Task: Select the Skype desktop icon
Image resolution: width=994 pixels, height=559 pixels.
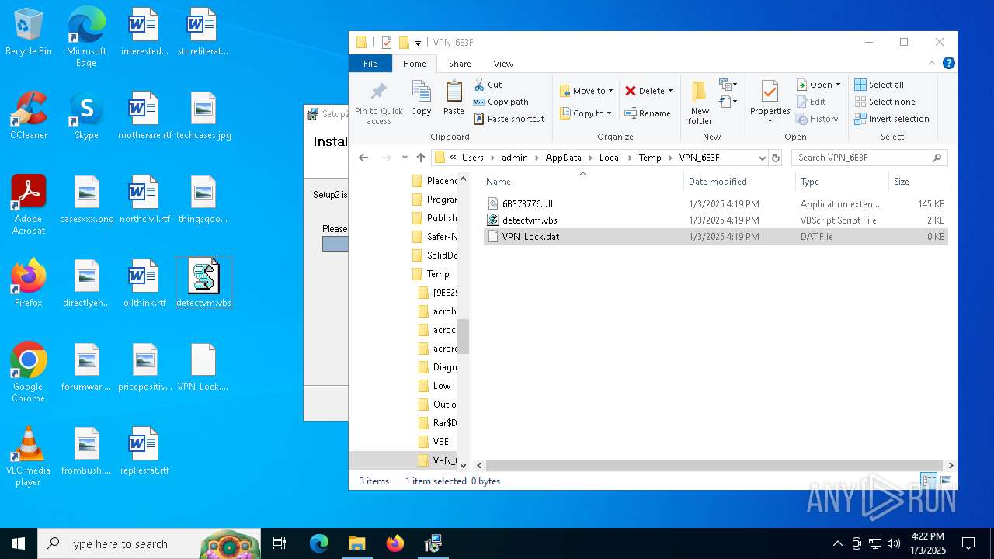Action: [x=86, y=116]
